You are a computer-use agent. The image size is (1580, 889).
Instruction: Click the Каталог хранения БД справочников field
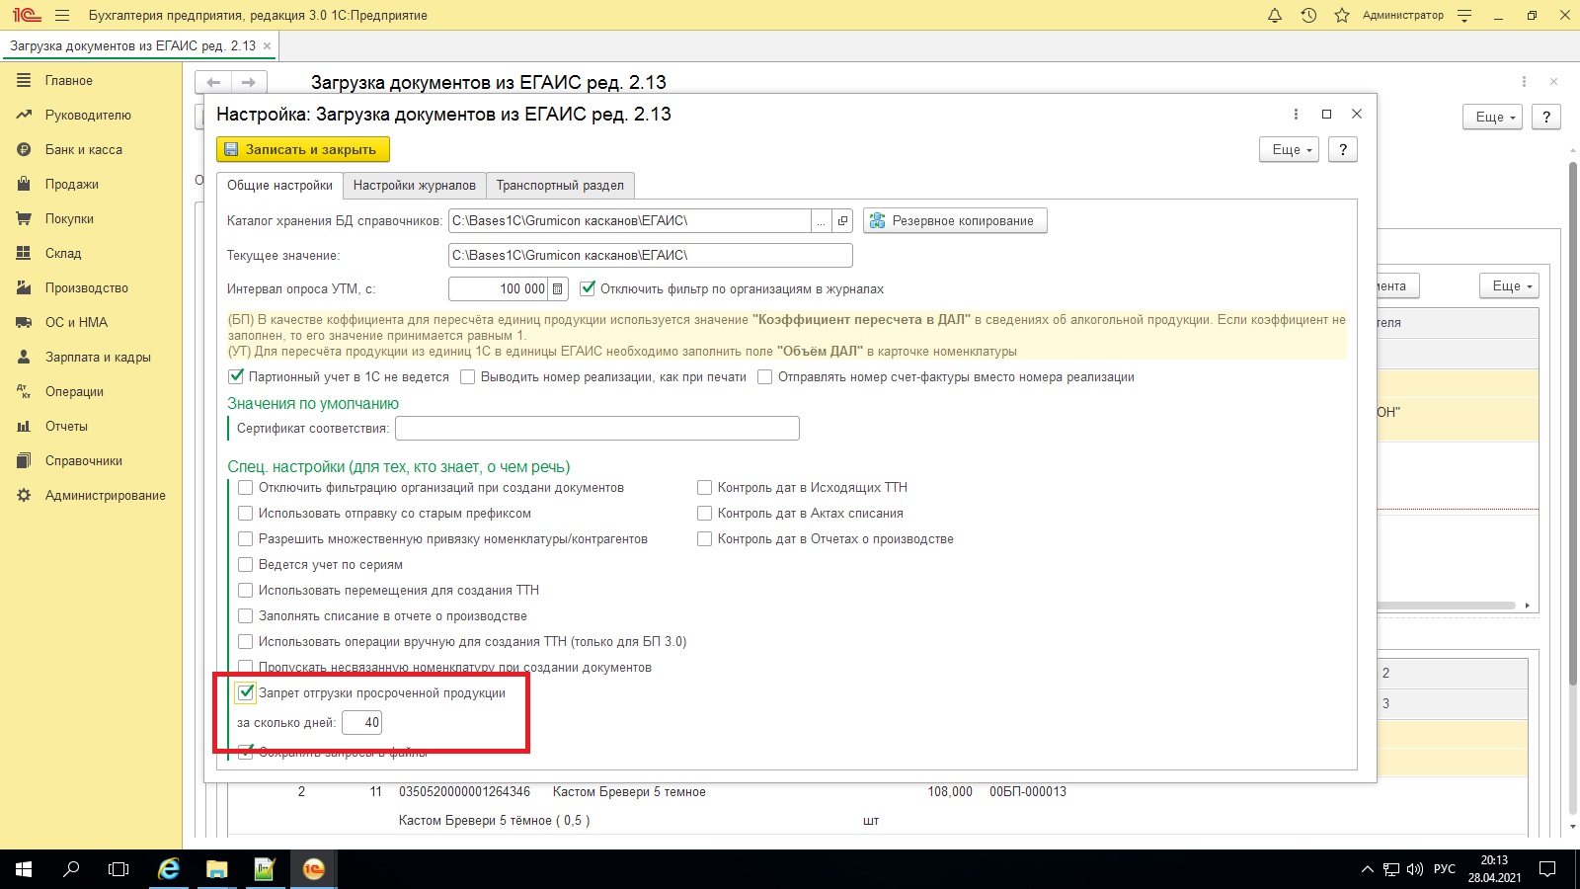pyautogui.click(x=630, y=220)
